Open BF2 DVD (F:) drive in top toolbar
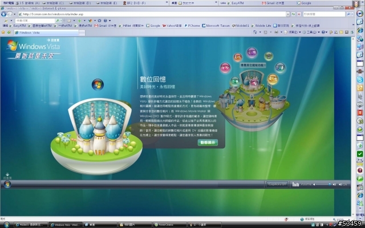The image size is (365, 228). coord(134,3)
